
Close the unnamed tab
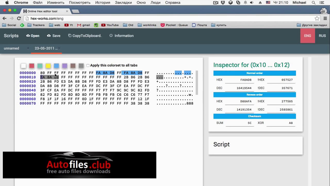tap(28, 48)
